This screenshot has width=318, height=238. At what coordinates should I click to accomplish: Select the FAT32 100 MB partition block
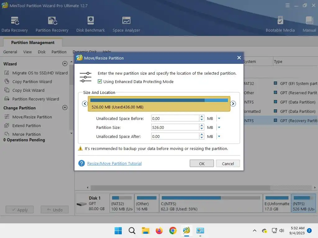coord(122,203)
